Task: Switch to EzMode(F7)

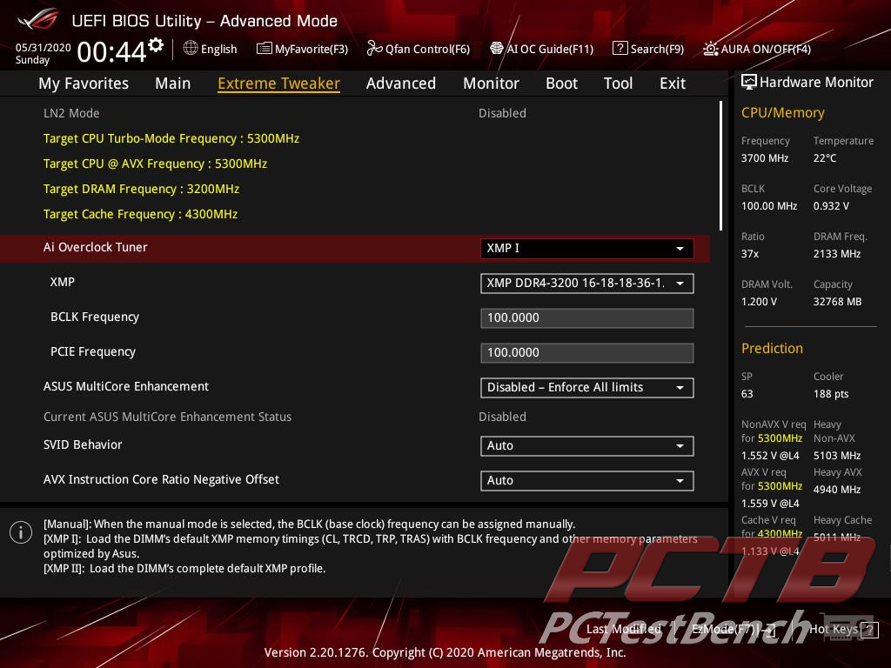Action: (x=733, y=629)
